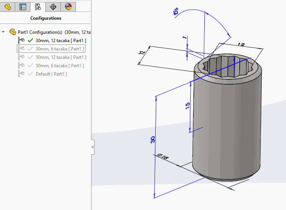The width and height of the screenshot is (286, 210).
Task: Select the Default [ Part1 ] configuration
Action: click(51, 74)
